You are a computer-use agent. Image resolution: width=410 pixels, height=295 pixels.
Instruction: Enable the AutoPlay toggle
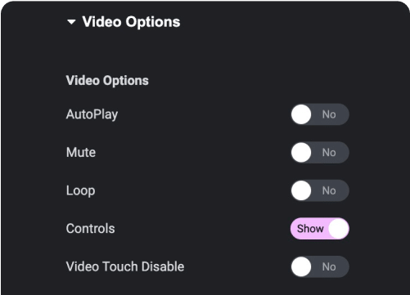coord(320,114)
